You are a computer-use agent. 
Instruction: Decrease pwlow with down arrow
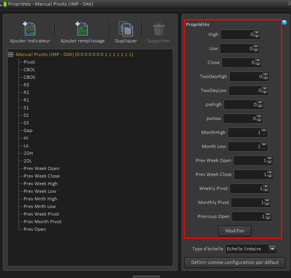click(x=259, y=120)
